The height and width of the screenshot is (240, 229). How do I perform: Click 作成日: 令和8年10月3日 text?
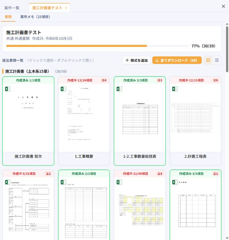coord(52,39)
